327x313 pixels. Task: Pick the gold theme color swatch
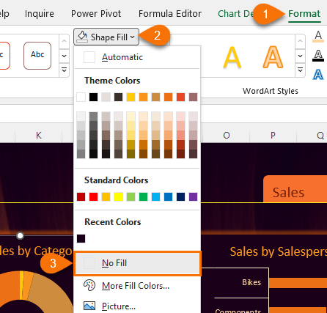coord(131,97)
